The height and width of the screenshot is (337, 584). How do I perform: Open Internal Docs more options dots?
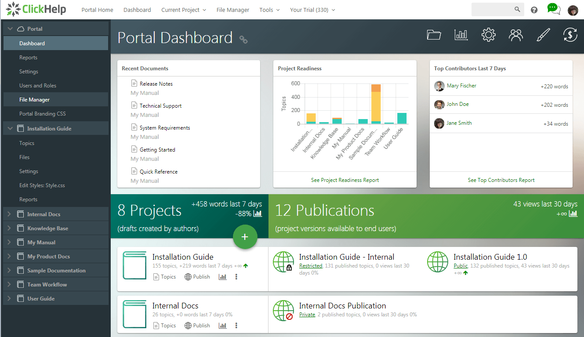pyautogui.click(x=236, y=326)
